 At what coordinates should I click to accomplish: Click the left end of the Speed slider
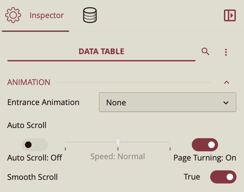(66, 142)
